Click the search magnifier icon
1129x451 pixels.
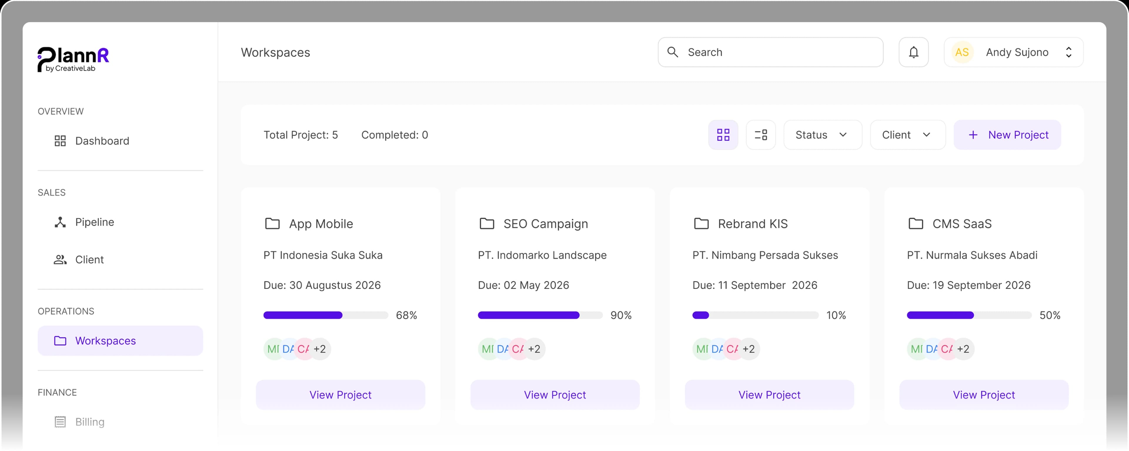673,52
